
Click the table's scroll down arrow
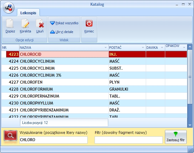(x=190, y=125)
